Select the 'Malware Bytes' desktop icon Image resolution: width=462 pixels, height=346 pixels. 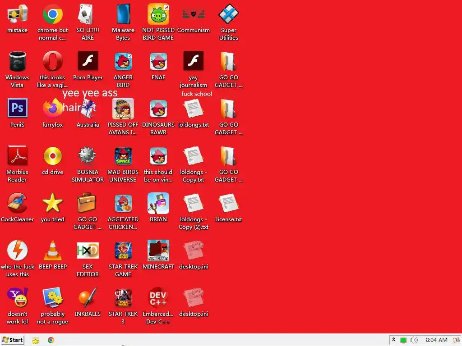pos(123,14)
